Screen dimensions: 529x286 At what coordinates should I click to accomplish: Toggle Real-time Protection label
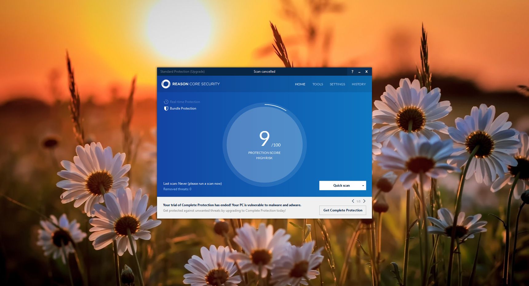click(185, 102)
